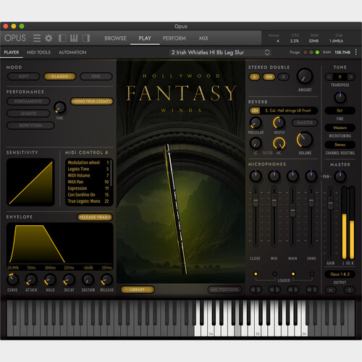This screenshot has height=362, width=362.
Task: Open the reverb preset S. Cal. Hall dropdown
Action: (x=288, y=111)
